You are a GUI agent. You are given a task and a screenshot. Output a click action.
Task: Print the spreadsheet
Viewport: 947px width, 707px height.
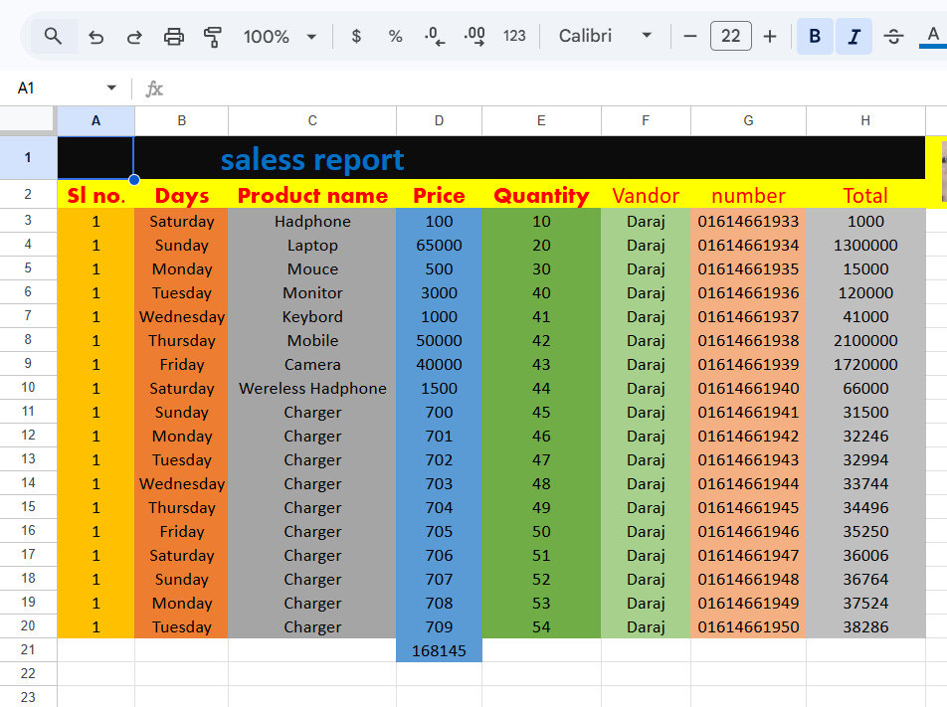pyautogui.click(x=174, y=37)
